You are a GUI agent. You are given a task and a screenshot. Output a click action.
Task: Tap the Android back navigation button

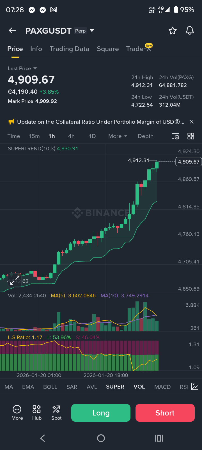[x=43, y=438]
